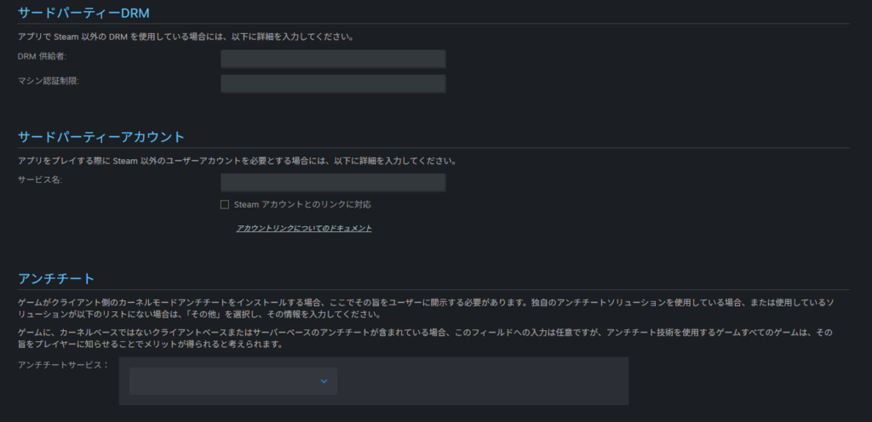Screen dimensions: 872x422
Task: Click the マシン認証制限 field label
Action: pos(49,81)
